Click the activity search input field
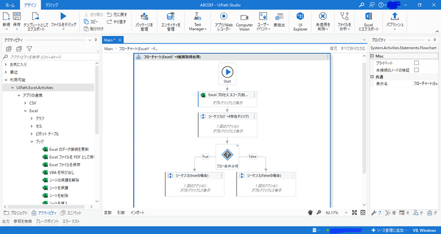 pyautogui.click(x=50, y=57)
